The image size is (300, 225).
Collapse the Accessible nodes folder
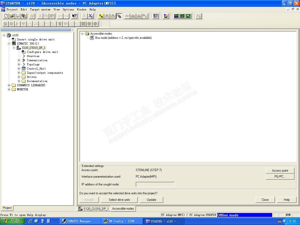pyautogui.click(x=82, y=34)
